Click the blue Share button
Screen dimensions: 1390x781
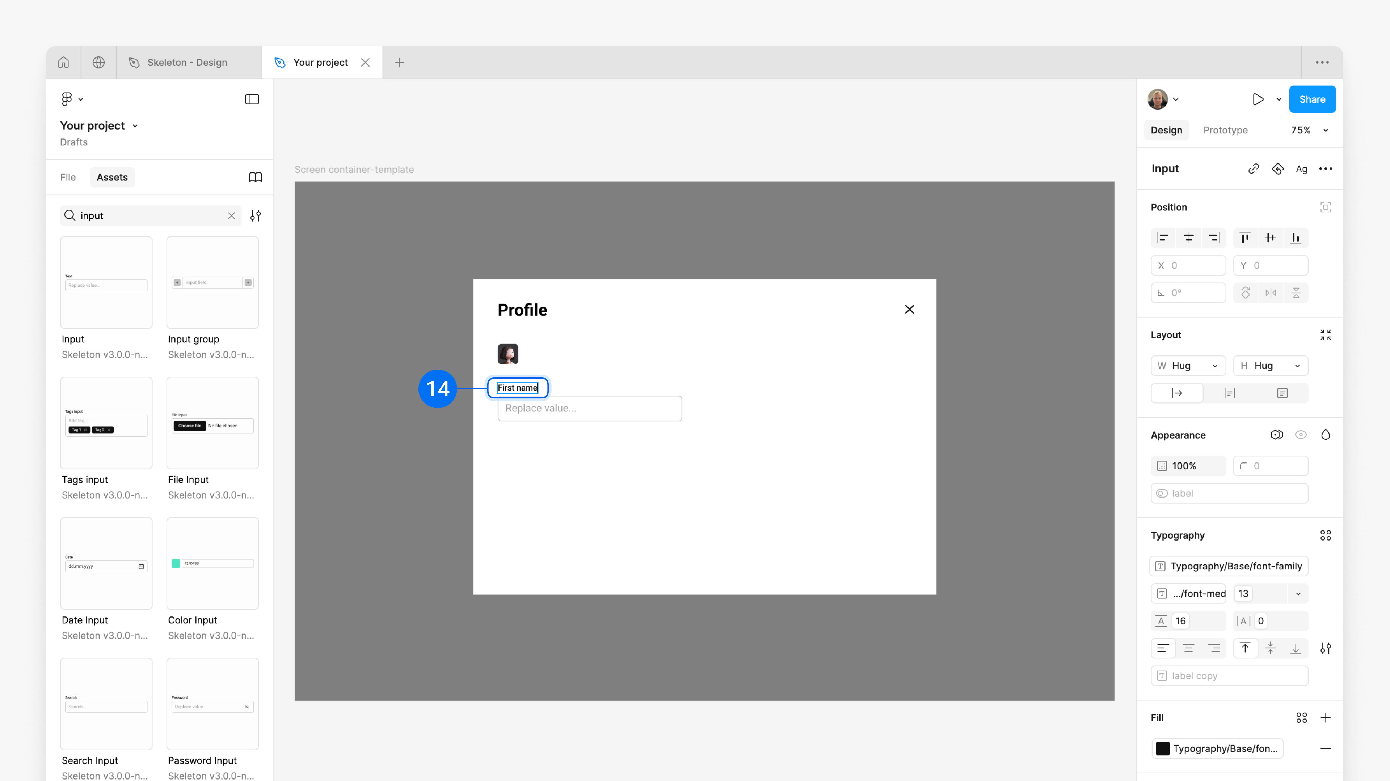[1312, 99]
